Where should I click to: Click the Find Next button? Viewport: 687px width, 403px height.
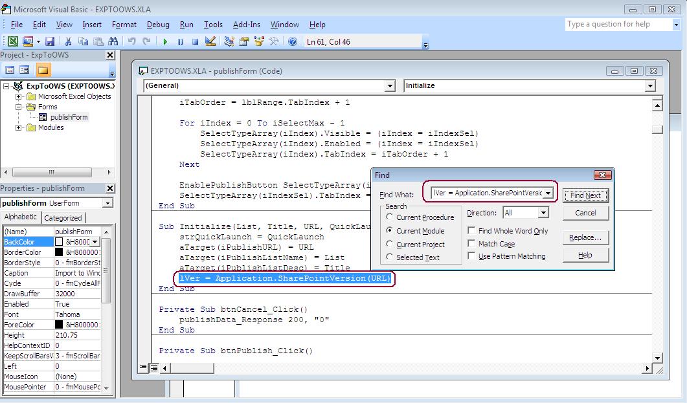[x=585, y=195]
